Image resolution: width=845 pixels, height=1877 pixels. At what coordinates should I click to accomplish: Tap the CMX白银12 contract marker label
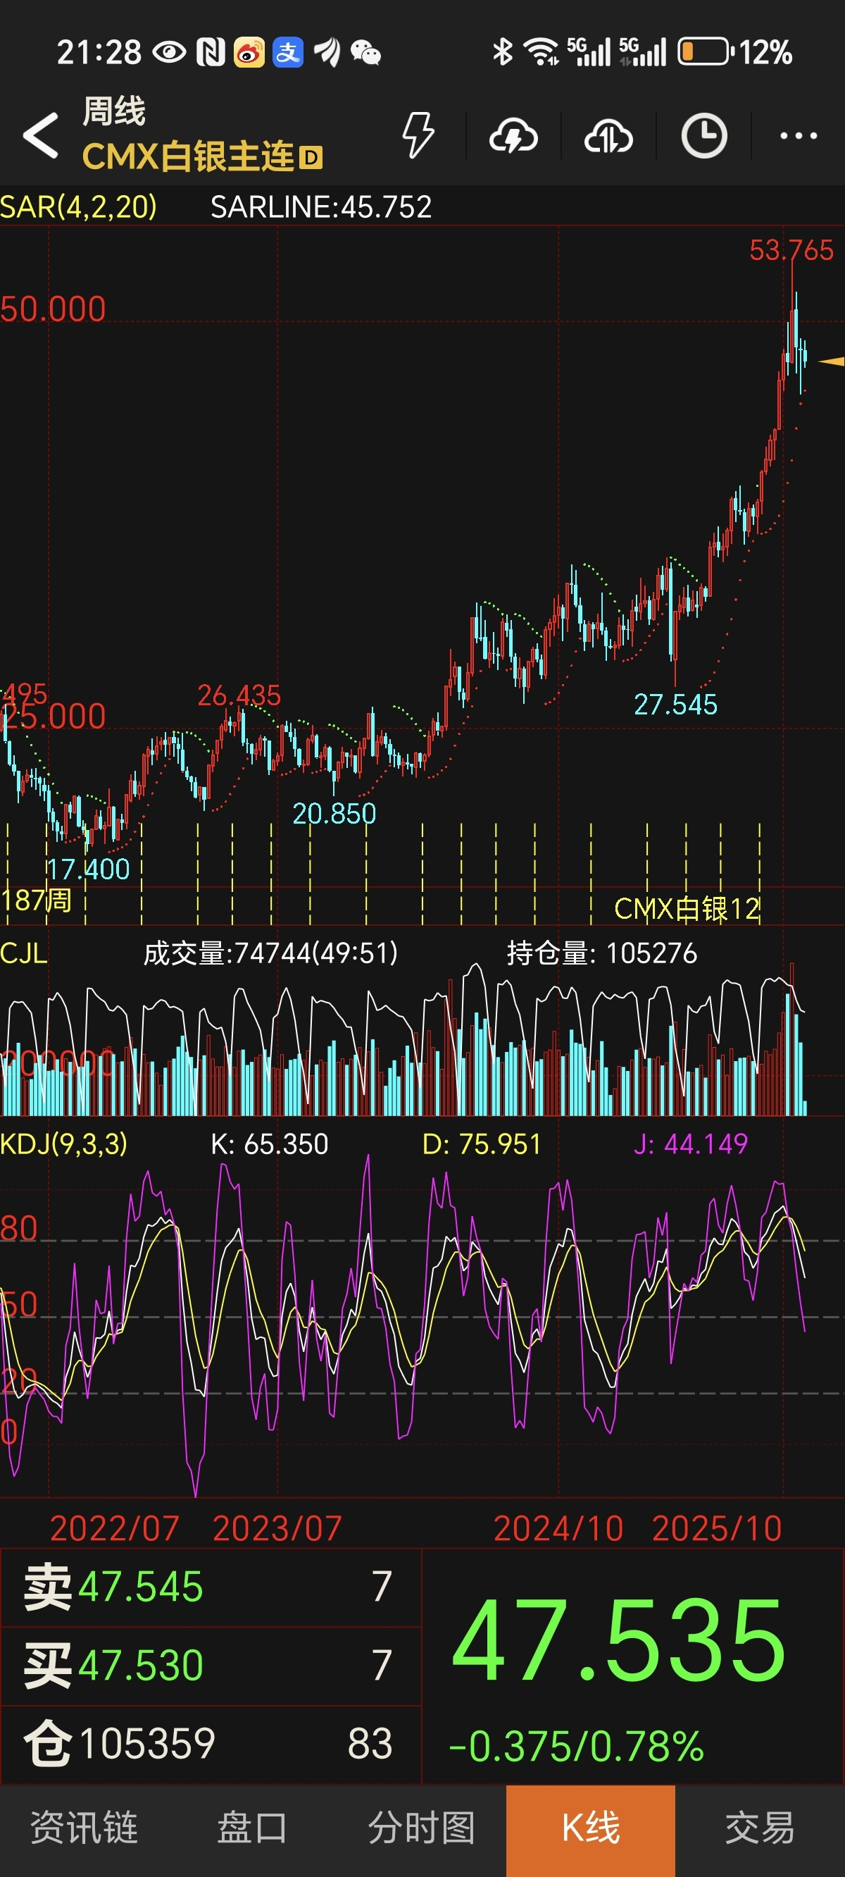tap(687, 910)
